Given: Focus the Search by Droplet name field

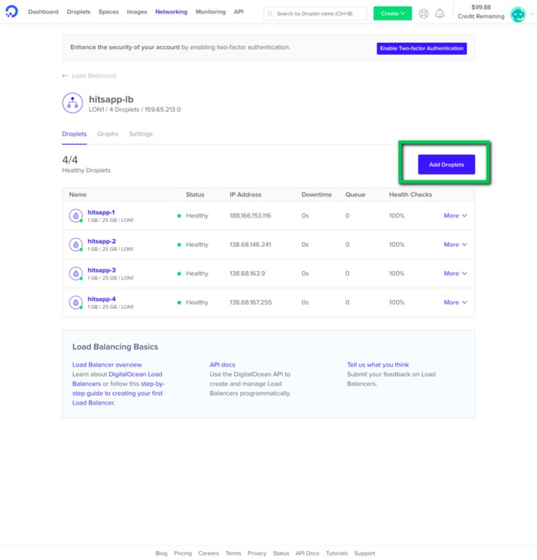Looking at the screenshot, I should 315,13.
